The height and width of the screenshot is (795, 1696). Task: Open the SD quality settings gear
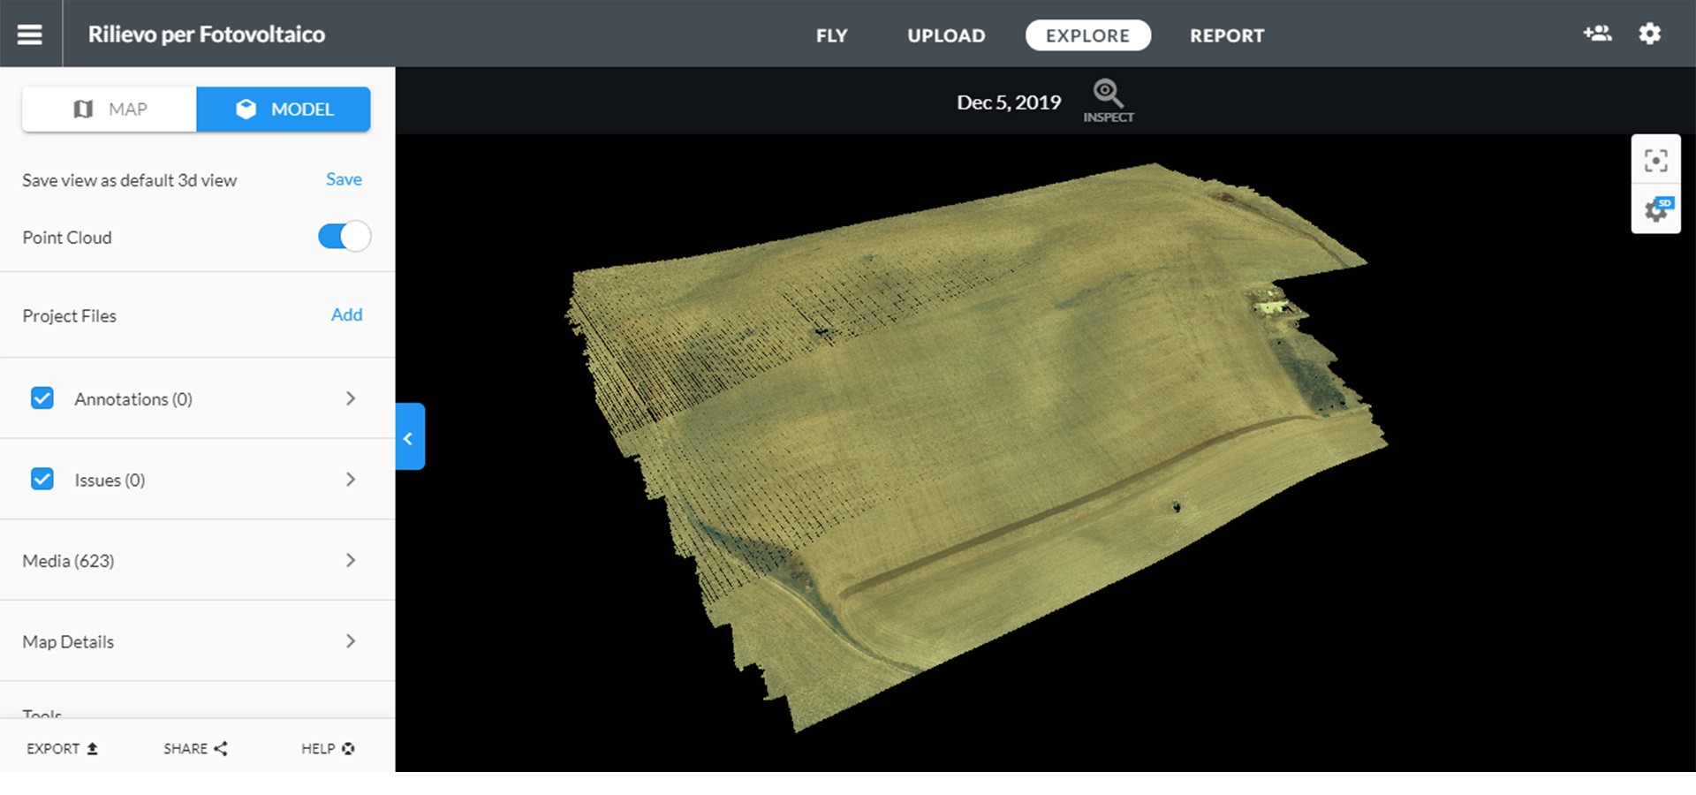pos(1655,210)
